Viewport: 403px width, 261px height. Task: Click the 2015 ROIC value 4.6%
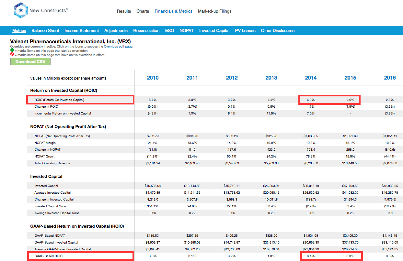351,100
